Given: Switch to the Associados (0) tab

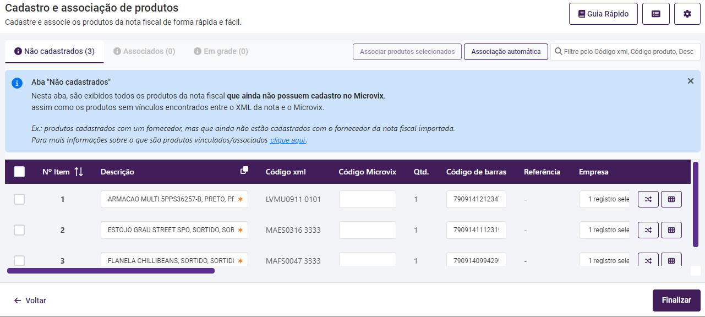Looking at the screenshot, I should click(144, 51).
